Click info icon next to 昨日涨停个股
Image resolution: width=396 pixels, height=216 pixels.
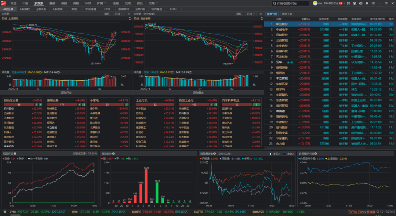(316, 153)
